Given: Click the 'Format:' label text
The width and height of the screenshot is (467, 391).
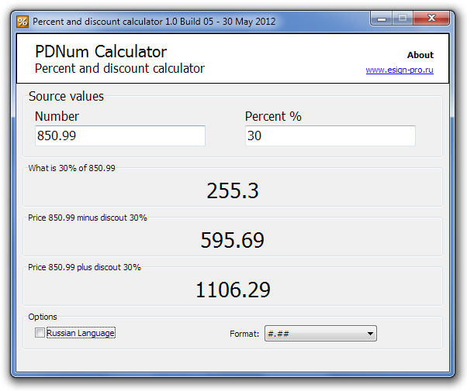Looking at the screenshot, I should point(244,334).
